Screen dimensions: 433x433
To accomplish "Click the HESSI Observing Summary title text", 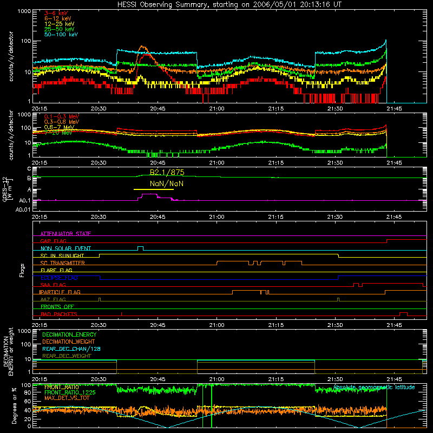I will tap(229, 4).
